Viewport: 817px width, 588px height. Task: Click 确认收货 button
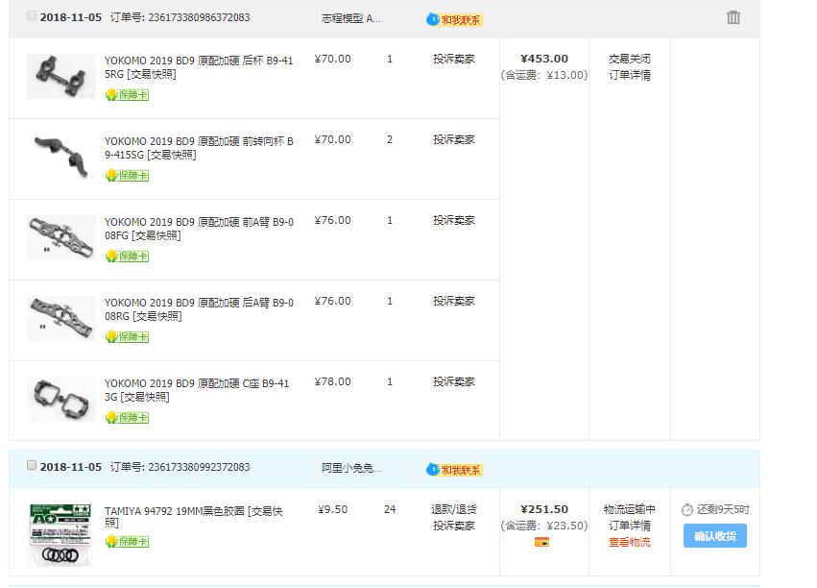[x=715, y=536]
